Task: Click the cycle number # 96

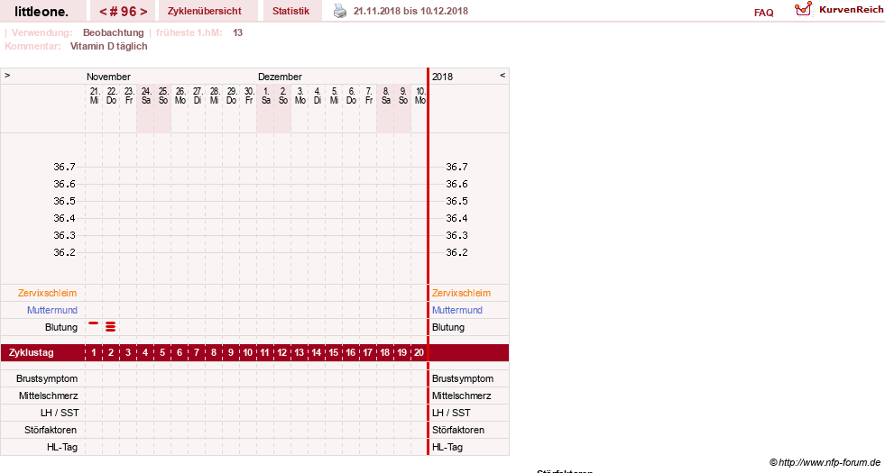Action: pos(123,12)
